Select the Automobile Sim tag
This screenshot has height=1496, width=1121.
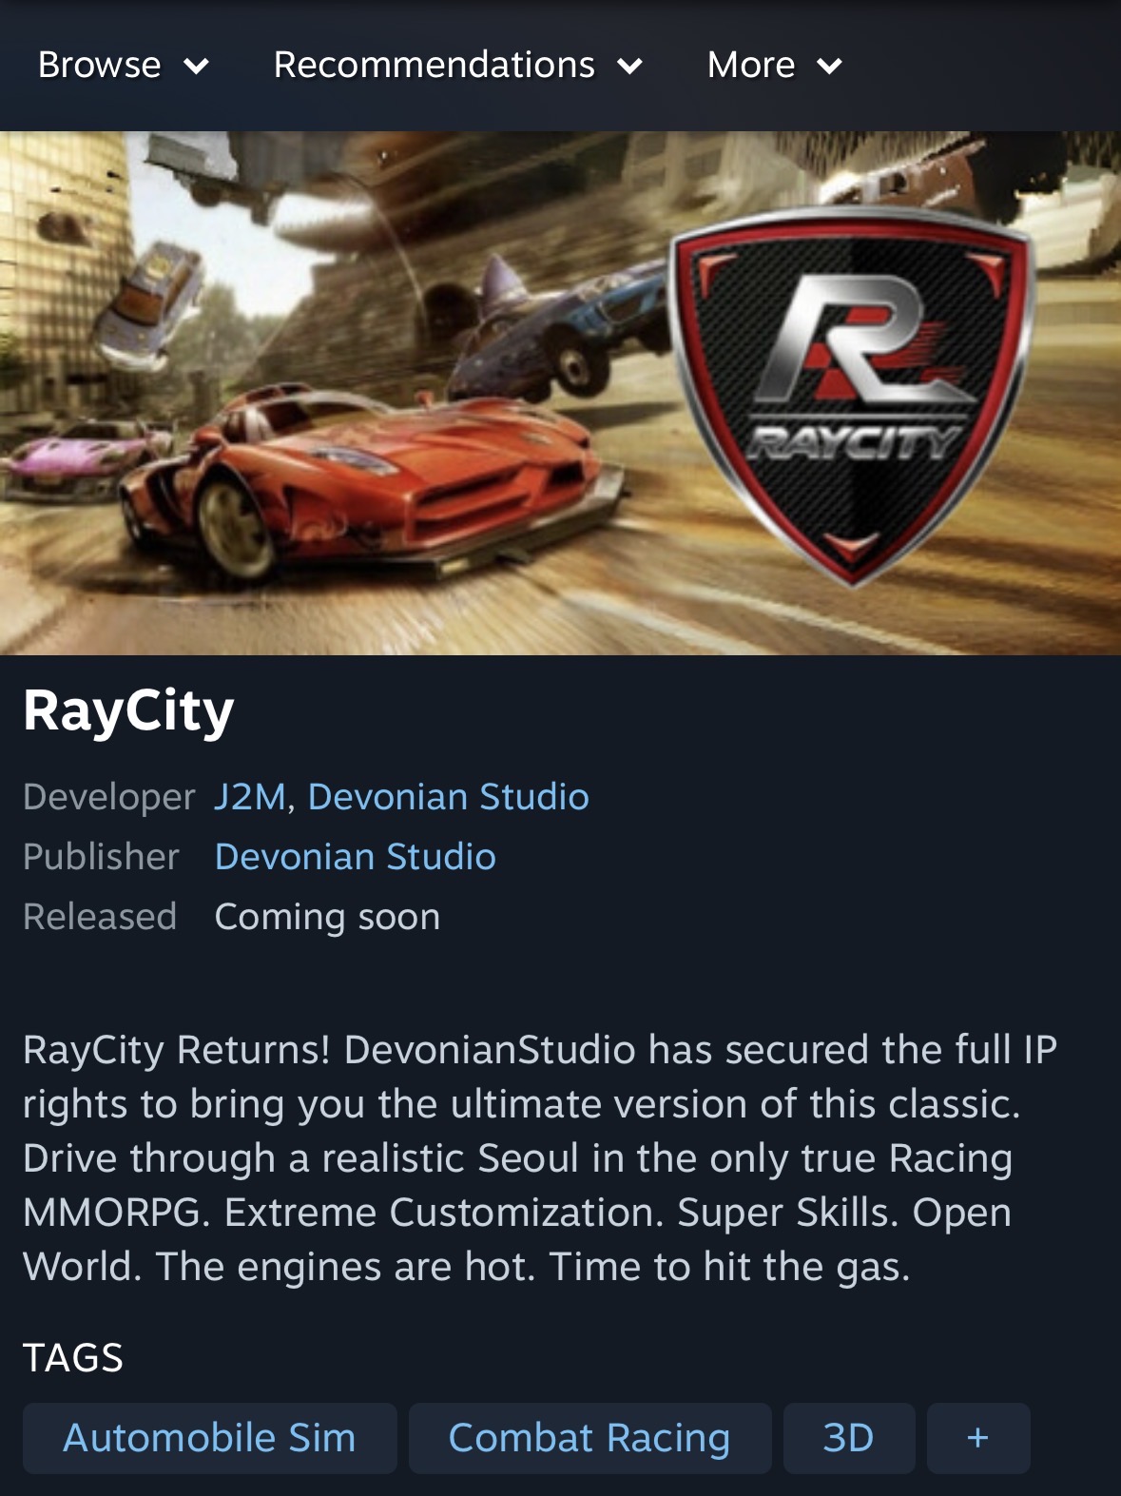210,1437
